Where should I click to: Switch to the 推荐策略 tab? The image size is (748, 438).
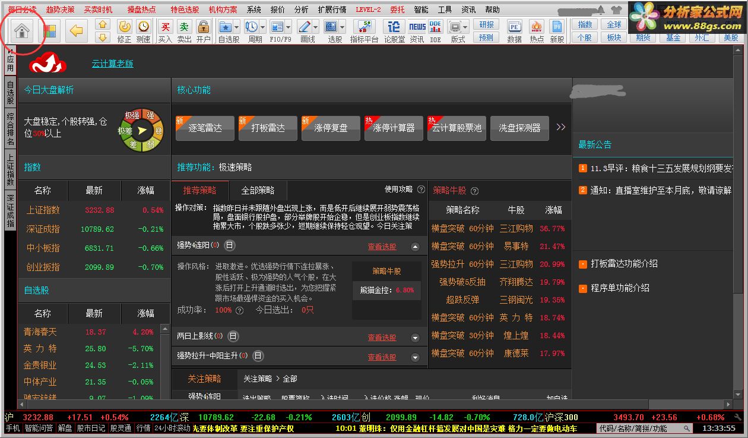199,191
